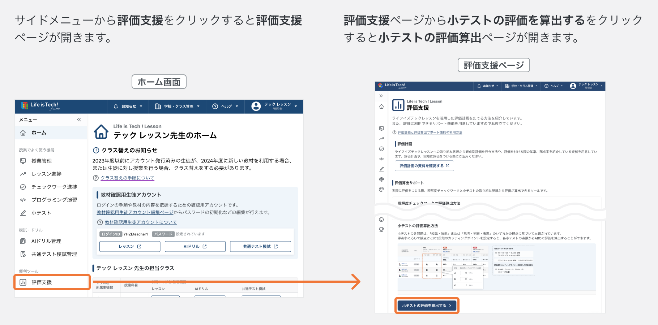Open レッスン進捗 from the side menu
Image resolution: width=658 pixels, height=325 pixels.
[x=51, y=174]
